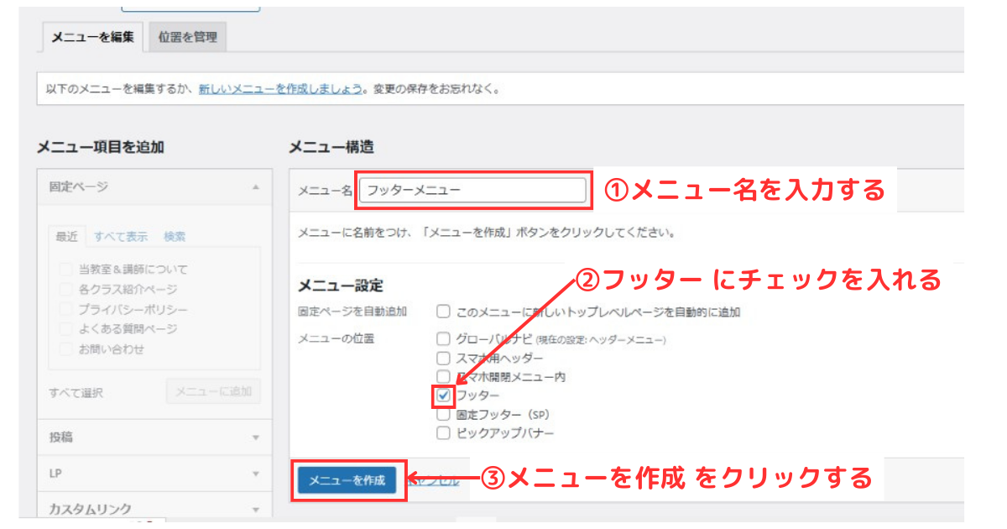This screenshot has height=529, width=1007.
Task: Stay on the メニューを編集 tab
Action: click(95, 36)
